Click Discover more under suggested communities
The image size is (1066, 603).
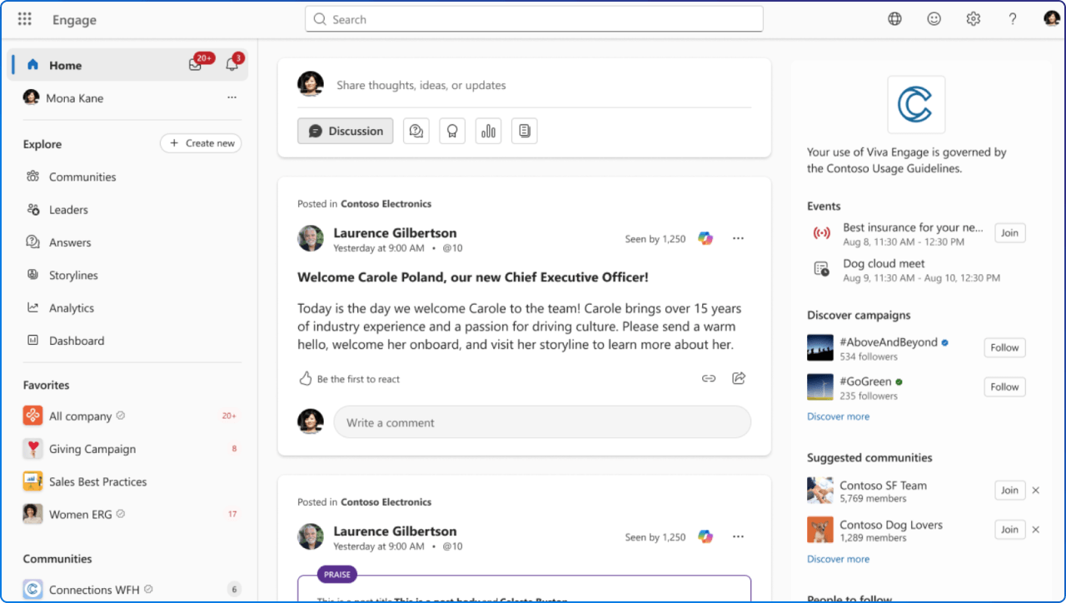pos(838,560)
